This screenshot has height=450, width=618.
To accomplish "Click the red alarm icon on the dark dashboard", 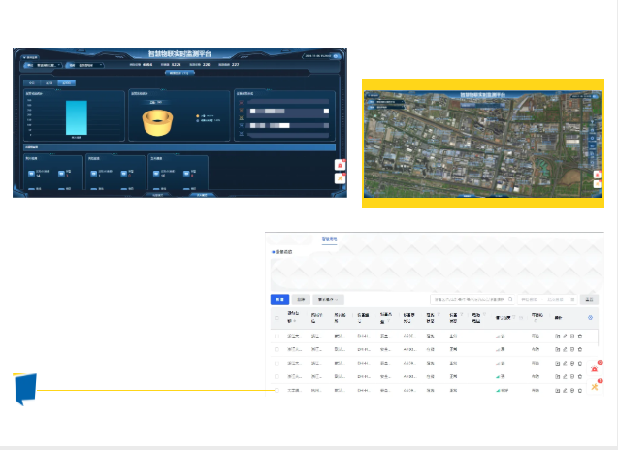I will pyautogui.click(x=339, y=166).
